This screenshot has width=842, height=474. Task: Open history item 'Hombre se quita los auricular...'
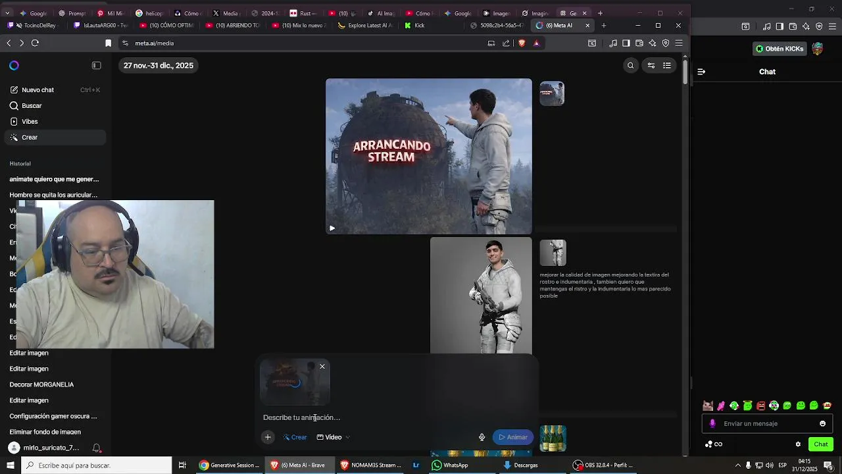click(53, 195)
